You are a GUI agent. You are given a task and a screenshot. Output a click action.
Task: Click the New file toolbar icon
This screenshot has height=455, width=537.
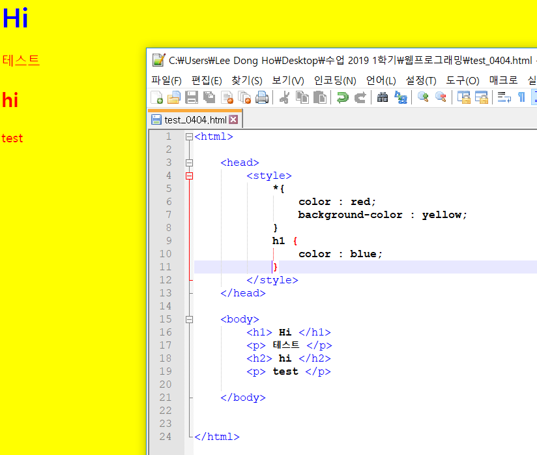click(157, 97)
